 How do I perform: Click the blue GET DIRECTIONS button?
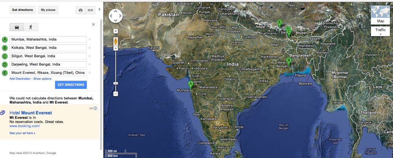(71, 85)
